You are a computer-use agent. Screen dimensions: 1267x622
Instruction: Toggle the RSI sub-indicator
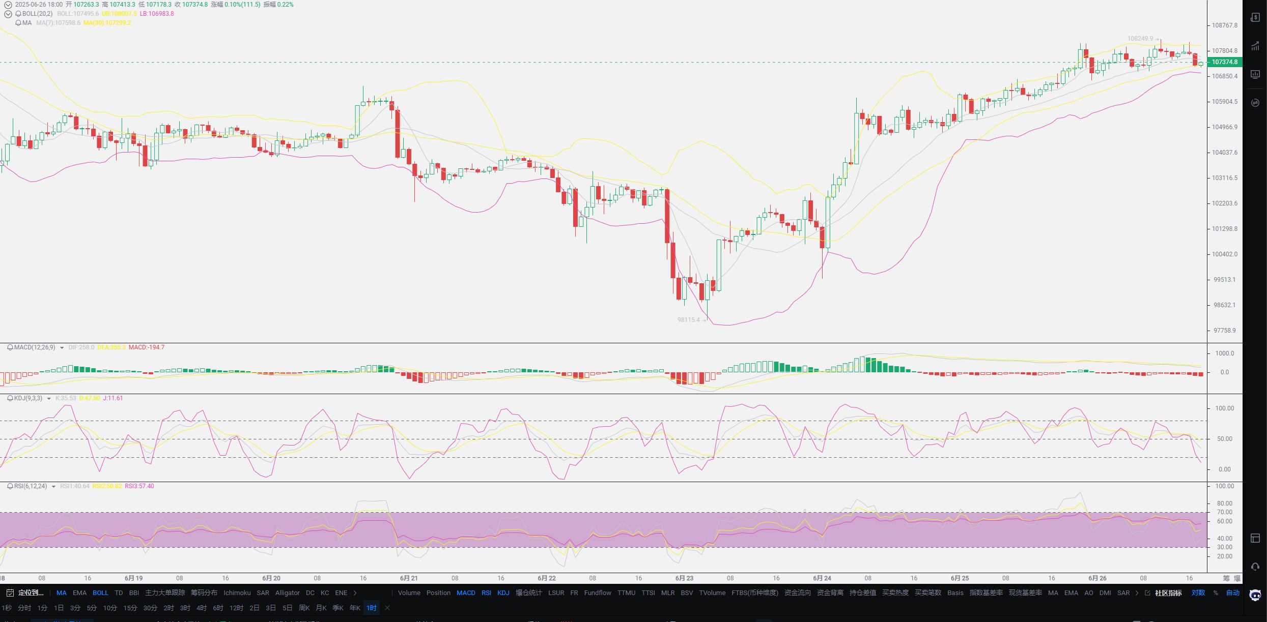click(486, 593)
